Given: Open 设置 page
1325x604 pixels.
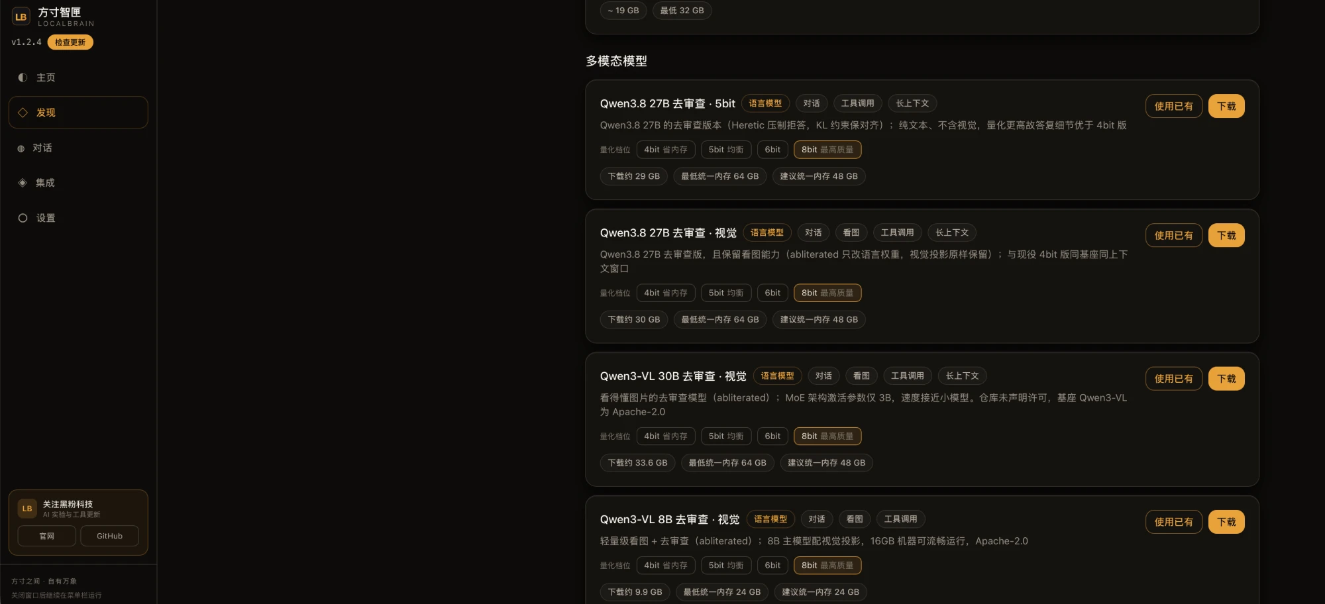Looking at the screenshot, I should [x=78, y=218].
